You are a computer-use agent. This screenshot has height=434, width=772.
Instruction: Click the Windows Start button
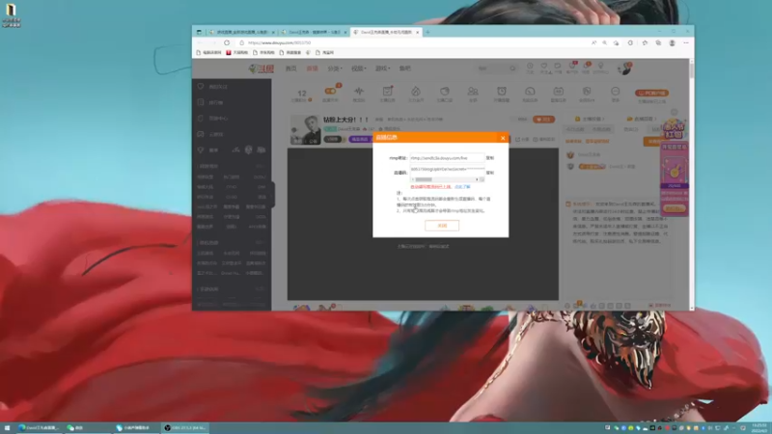[7, 428]
